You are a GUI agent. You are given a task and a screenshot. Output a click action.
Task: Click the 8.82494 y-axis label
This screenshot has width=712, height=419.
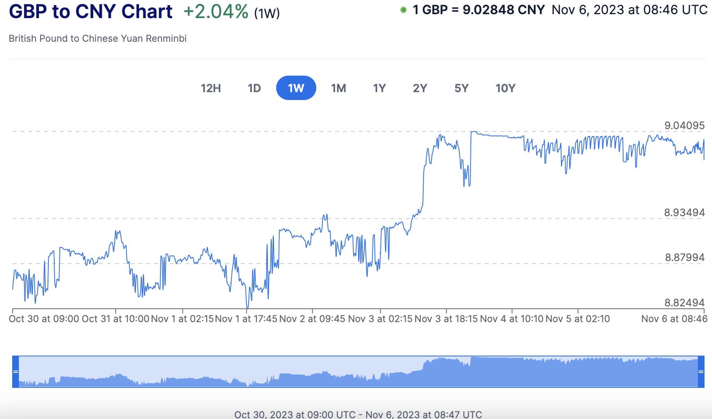point(684,303)
